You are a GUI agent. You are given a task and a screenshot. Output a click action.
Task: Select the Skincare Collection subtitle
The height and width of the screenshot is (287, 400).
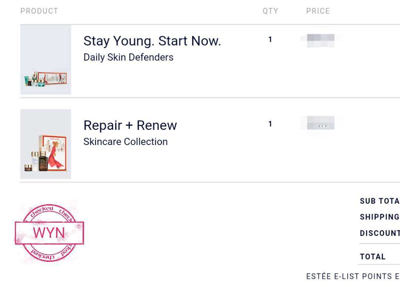point(126,142)
